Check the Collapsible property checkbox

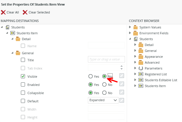[23, 93]
